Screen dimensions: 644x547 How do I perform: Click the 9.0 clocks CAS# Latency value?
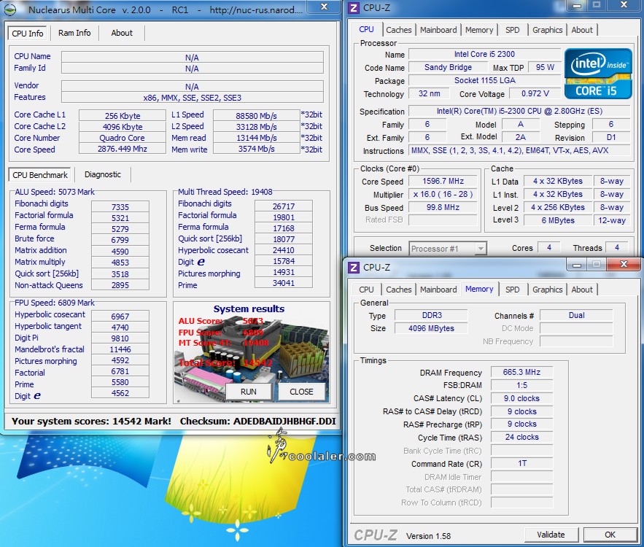tap(521, 398)
